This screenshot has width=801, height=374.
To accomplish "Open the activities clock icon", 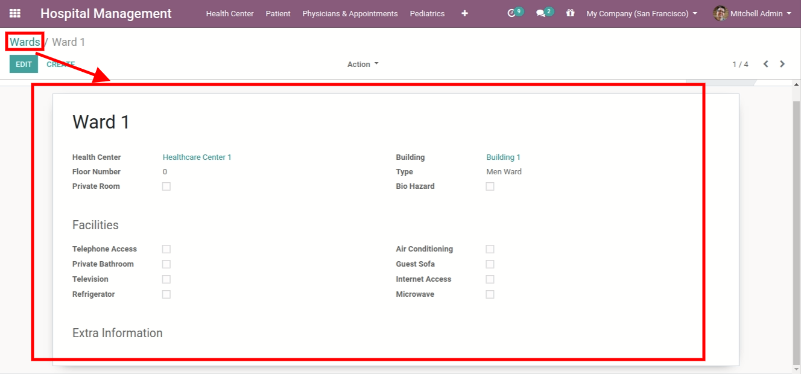I will coord(512,13).
